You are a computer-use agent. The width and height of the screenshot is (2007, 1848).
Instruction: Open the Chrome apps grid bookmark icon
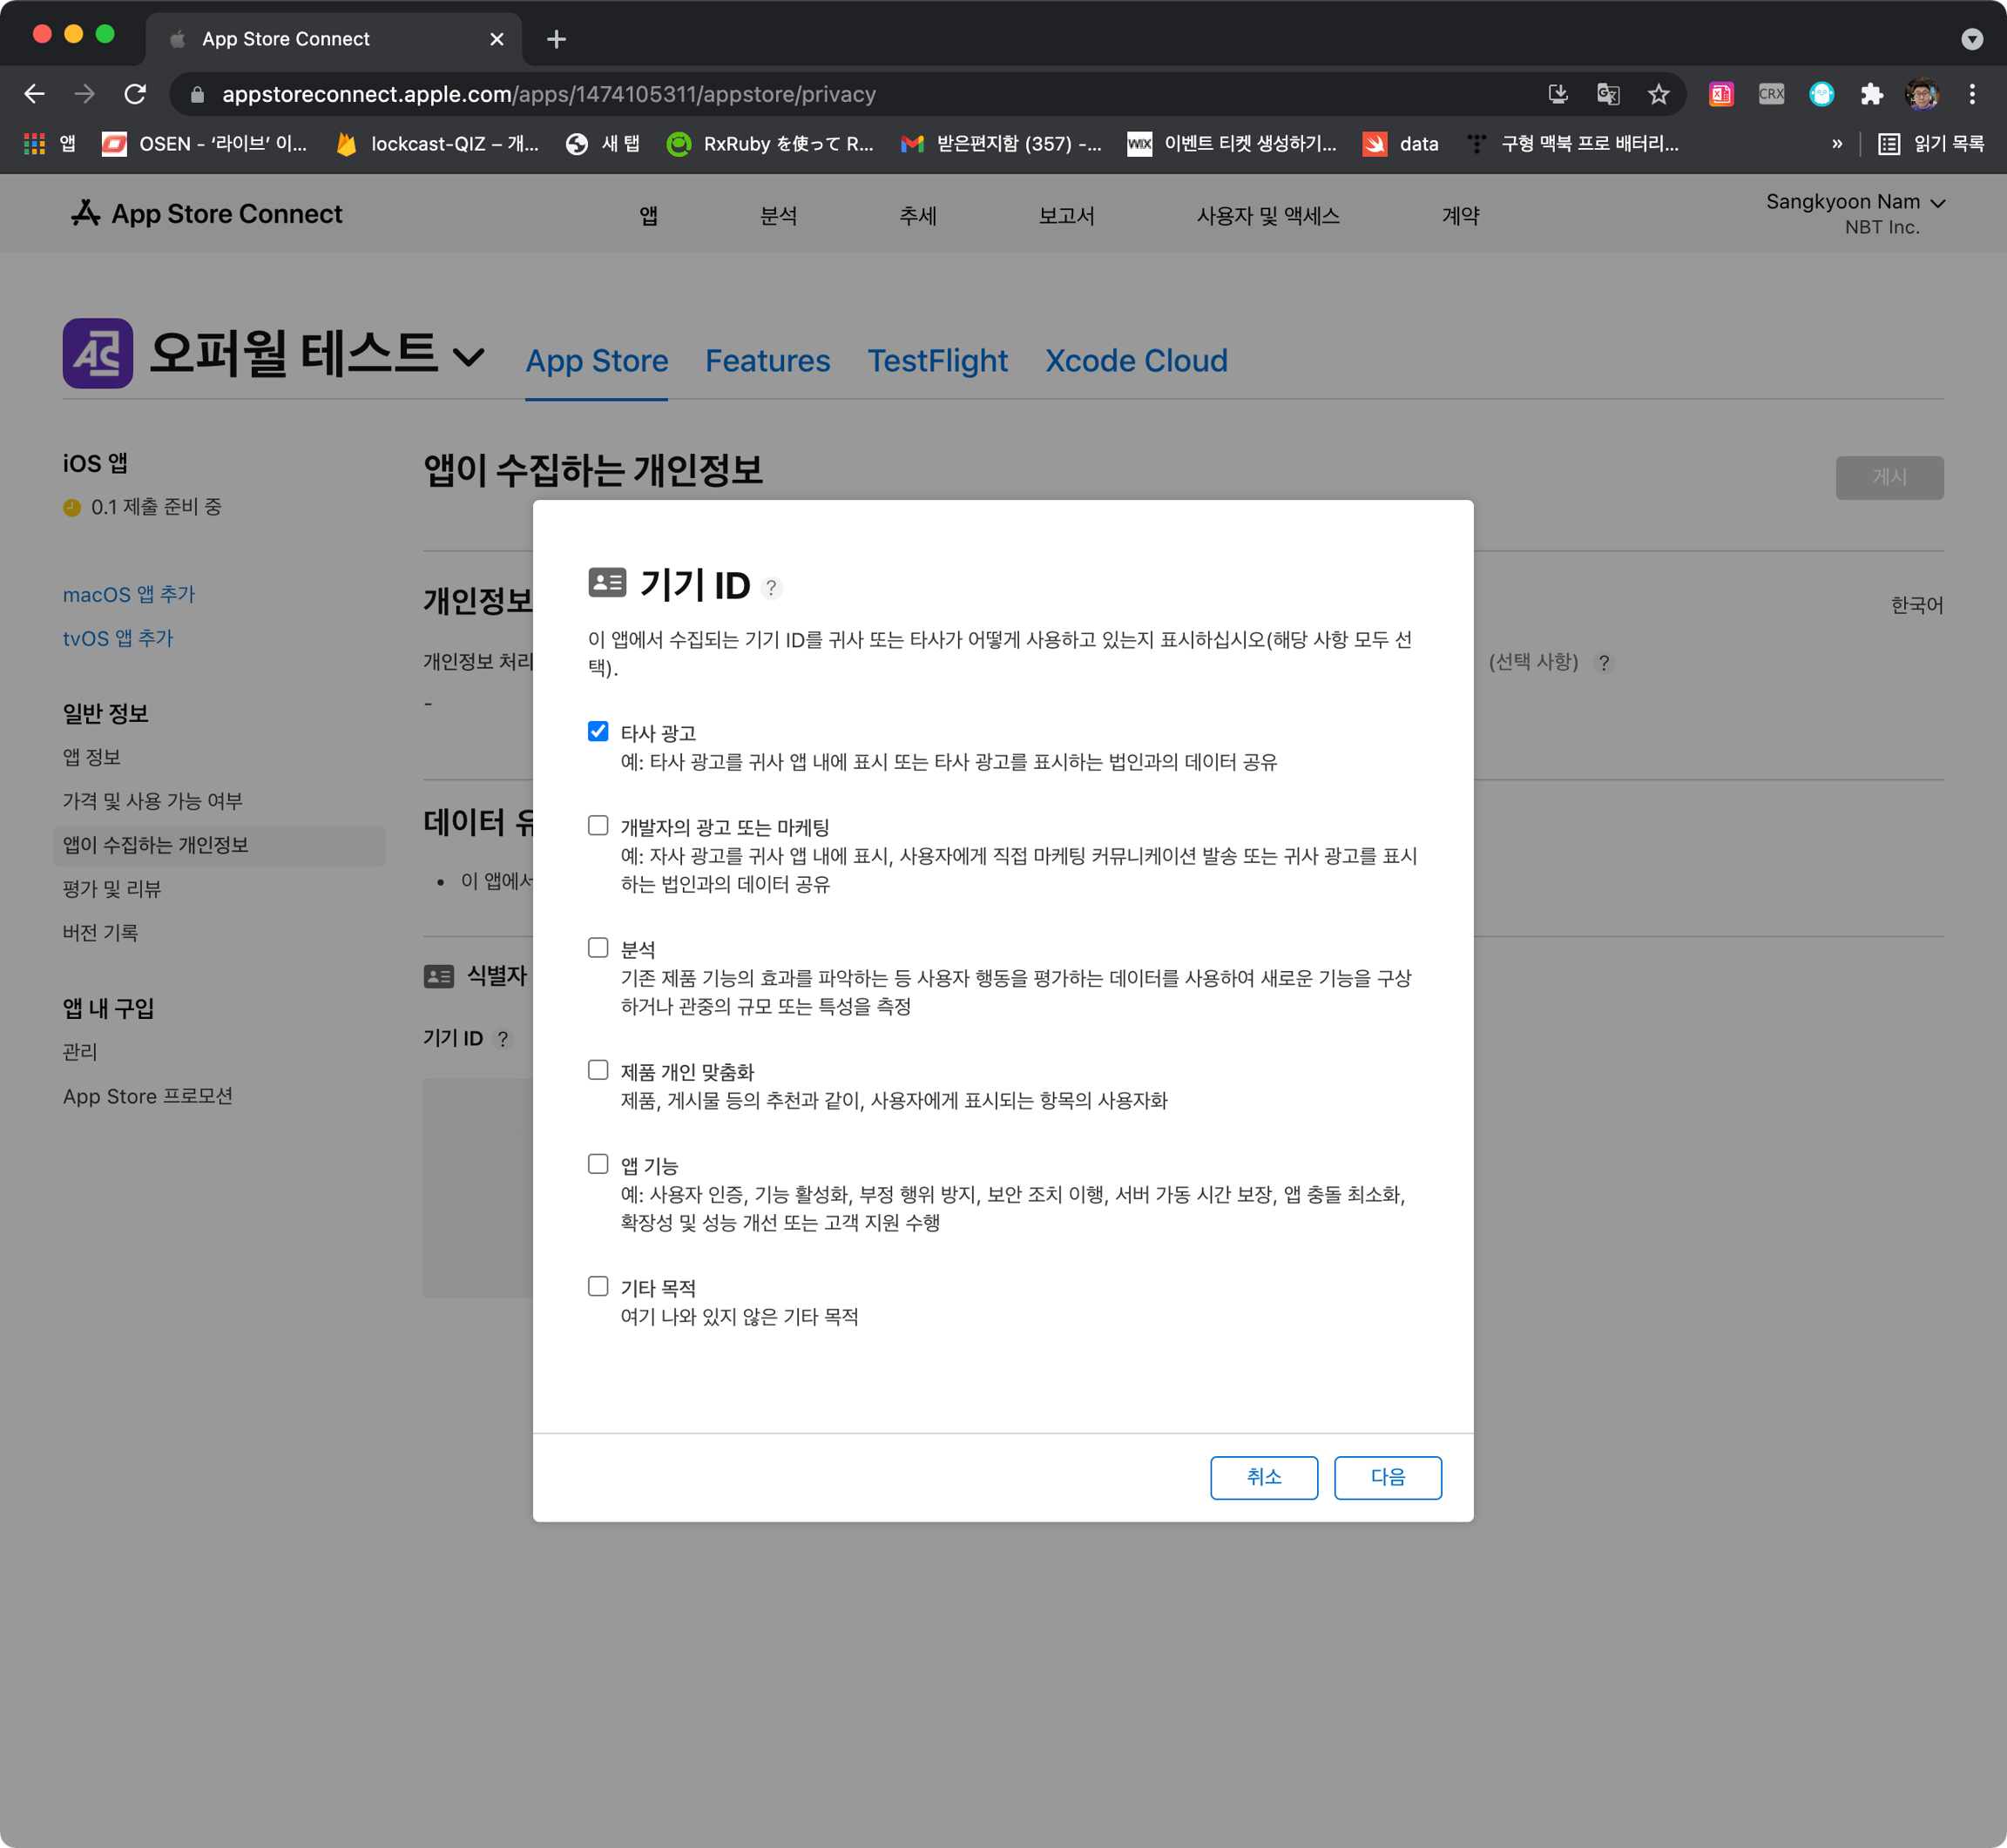pyautogui.click(x=35, y=144)
